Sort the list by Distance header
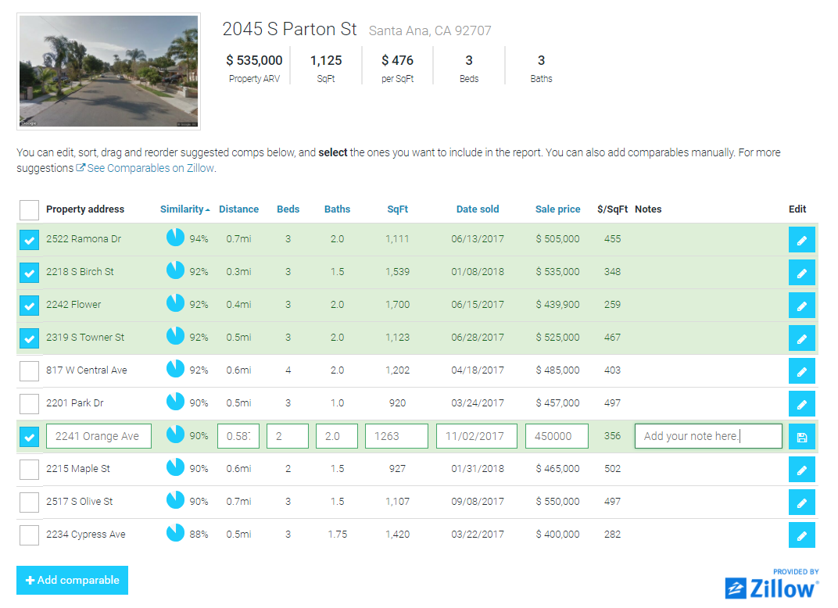This screenshot has height=608, width=838. (238, 209)
